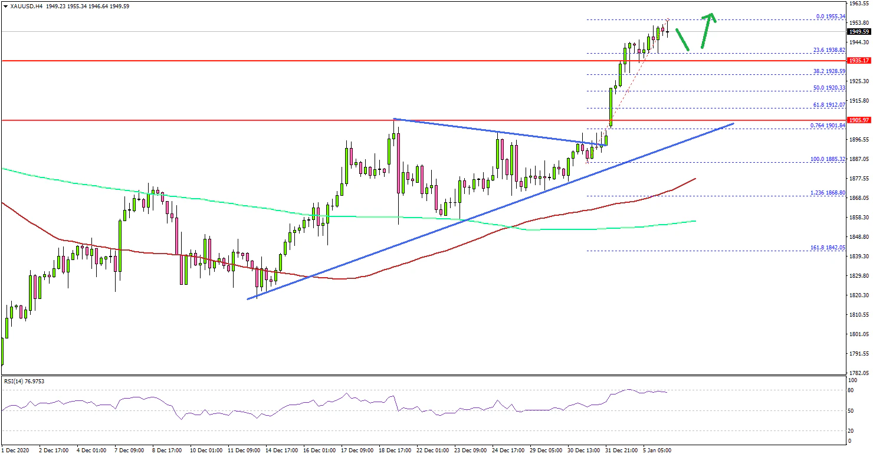This screenshot has height=457, width=873.
Task: Select the red 1935.17 price label
Action: coord(859,61)
